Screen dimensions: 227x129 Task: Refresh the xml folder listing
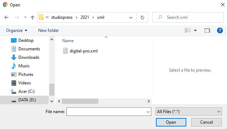coord(142,17)
